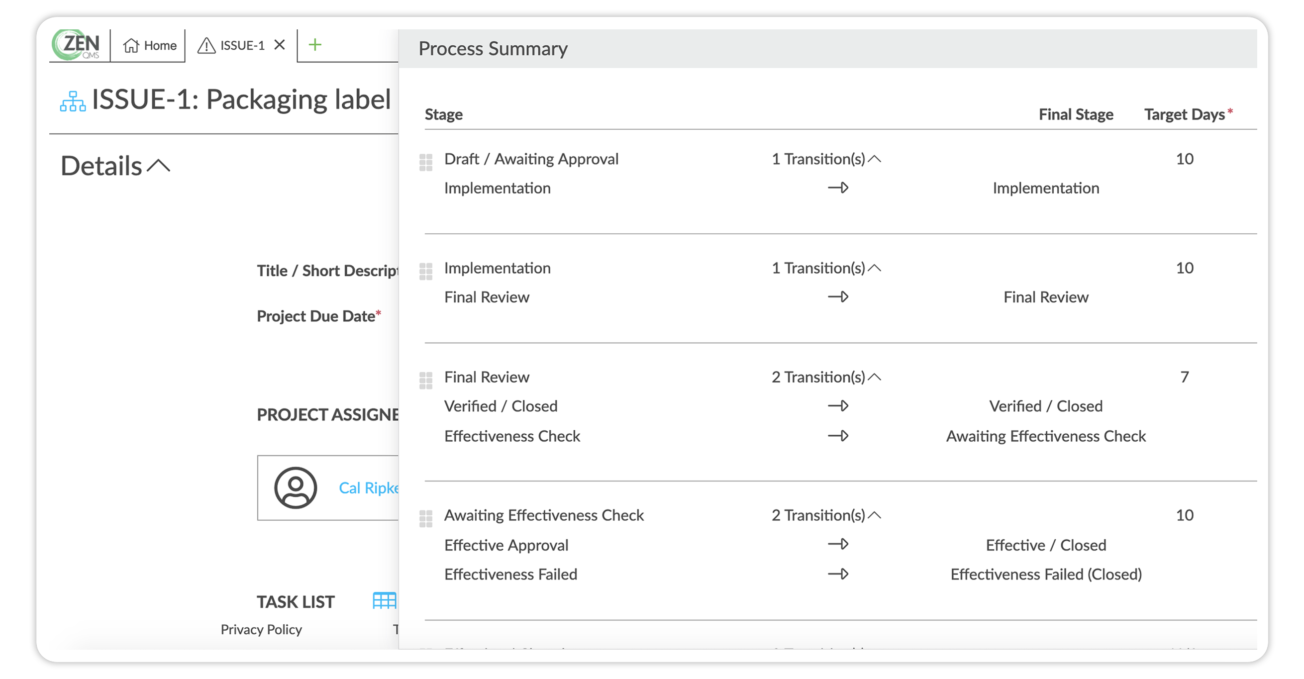Grab the drag handle for Final Review stage

coord(426,381)
